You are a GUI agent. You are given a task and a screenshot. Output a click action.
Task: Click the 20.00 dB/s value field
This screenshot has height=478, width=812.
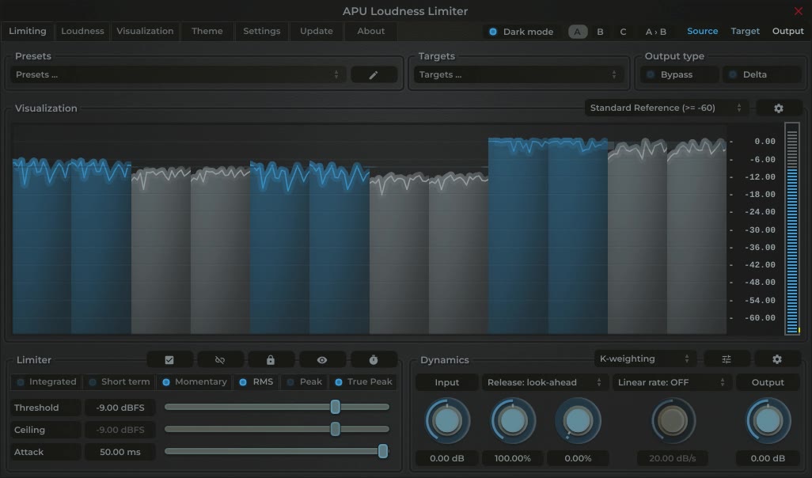pos(672,458)
